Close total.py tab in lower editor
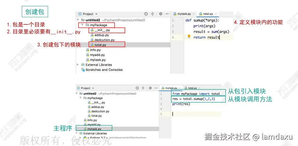This screenshot has width=298, height=146. 199,88
